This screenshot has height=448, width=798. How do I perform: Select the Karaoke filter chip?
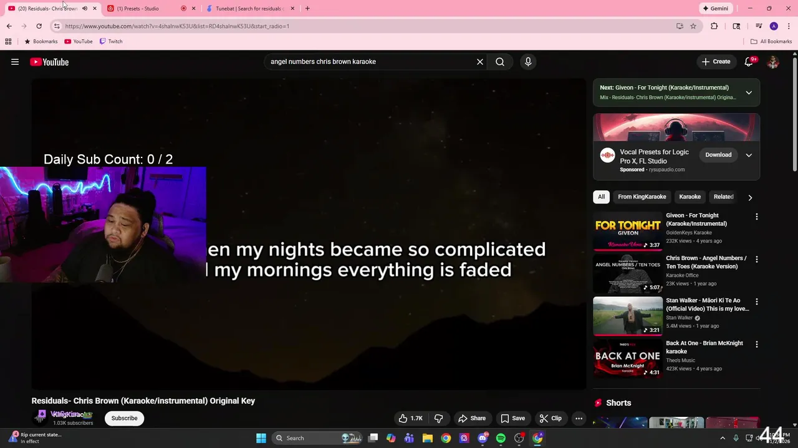pyautogui.click(x=690, y=197)
